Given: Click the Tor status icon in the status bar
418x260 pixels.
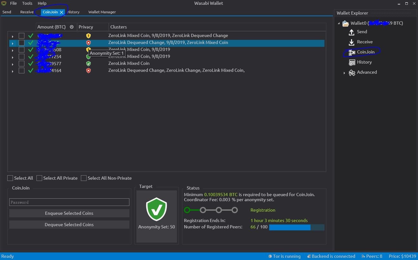Looking at the screenshot, I should tap(270, 256).
